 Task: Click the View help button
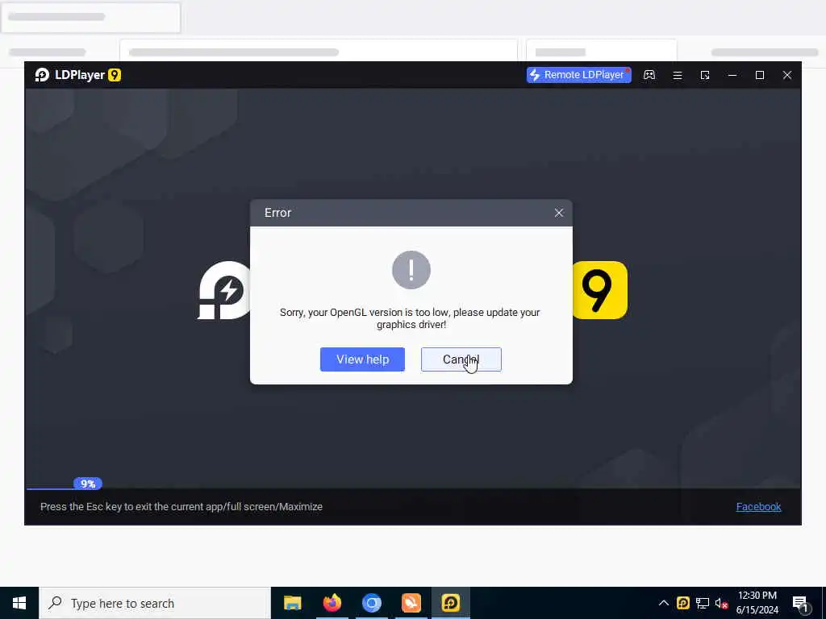362,359
